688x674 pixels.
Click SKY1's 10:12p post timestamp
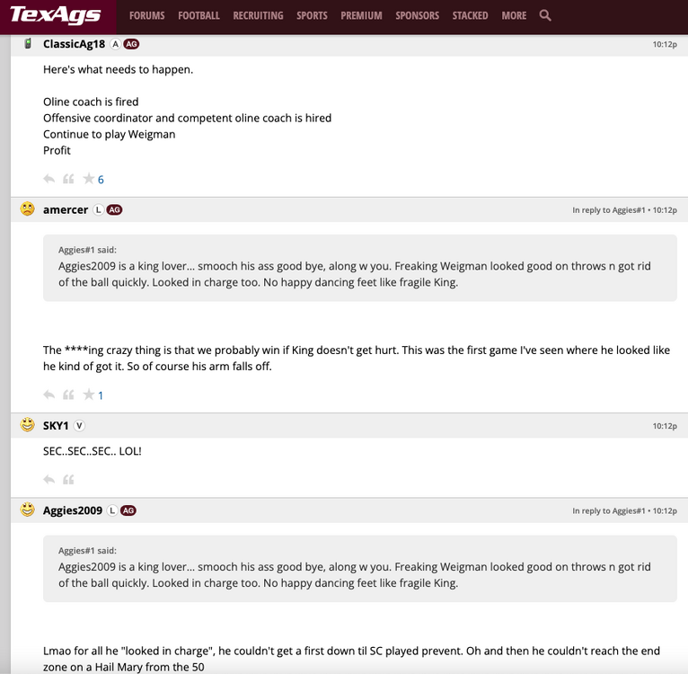(x=665, y=426)
